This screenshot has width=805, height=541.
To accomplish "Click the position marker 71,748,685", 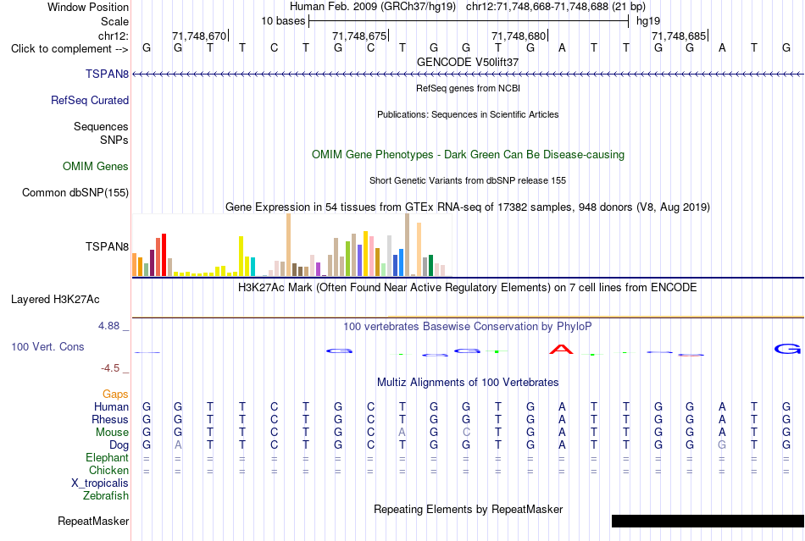I will pos(679,36).
